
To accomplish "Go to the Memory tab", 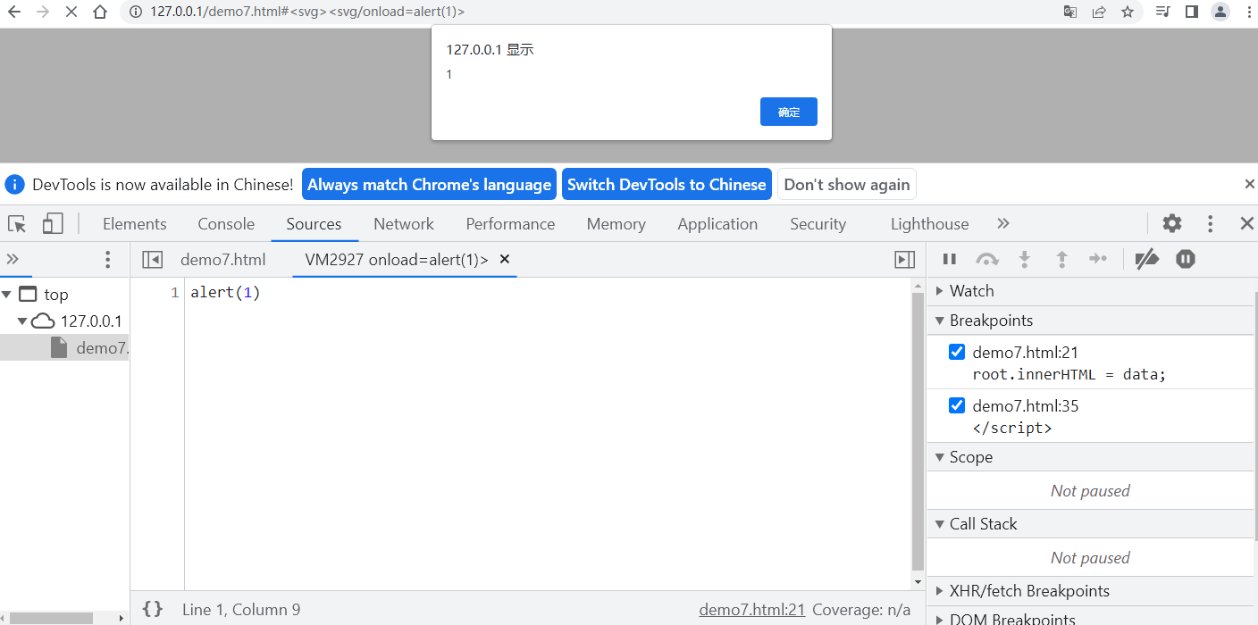I will (616, 224).
